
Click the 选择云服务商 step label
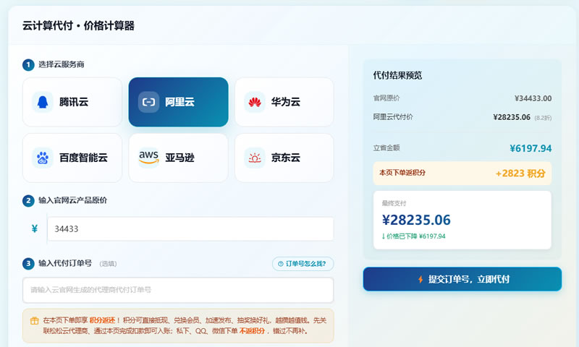tap(62, 64)
